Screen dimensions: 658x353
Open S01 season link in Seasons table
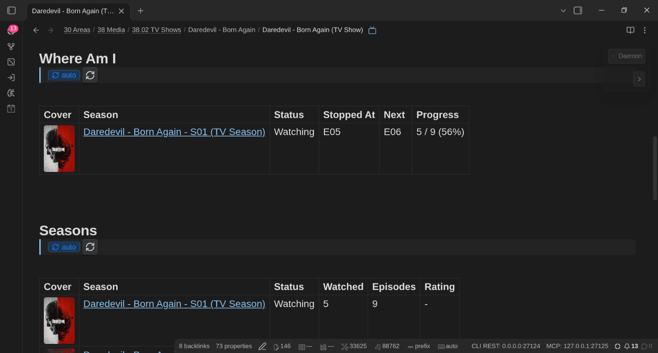click(x=174, y=304)
